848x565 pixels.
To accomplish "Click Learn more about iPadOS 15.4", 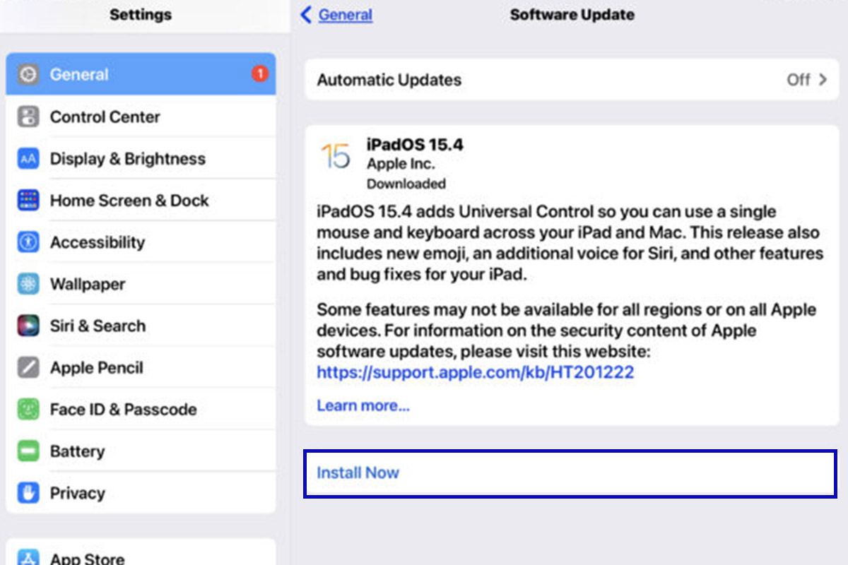I will [363, 405].
